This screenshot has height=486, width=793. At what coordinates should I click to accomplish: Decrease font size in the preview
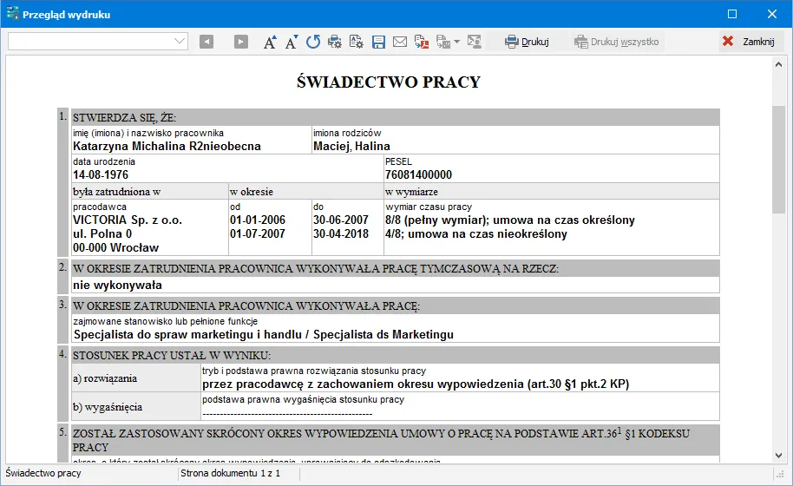(292, 42)
